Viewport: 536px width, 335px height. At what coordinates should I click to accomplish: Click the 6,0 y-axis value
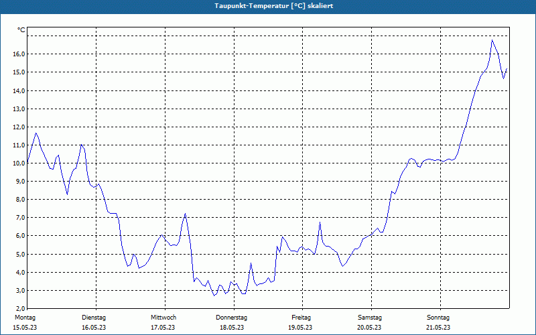point(20,236)
